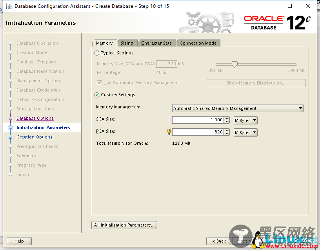Click the memory size slider handle

click(x=235, y=64)
